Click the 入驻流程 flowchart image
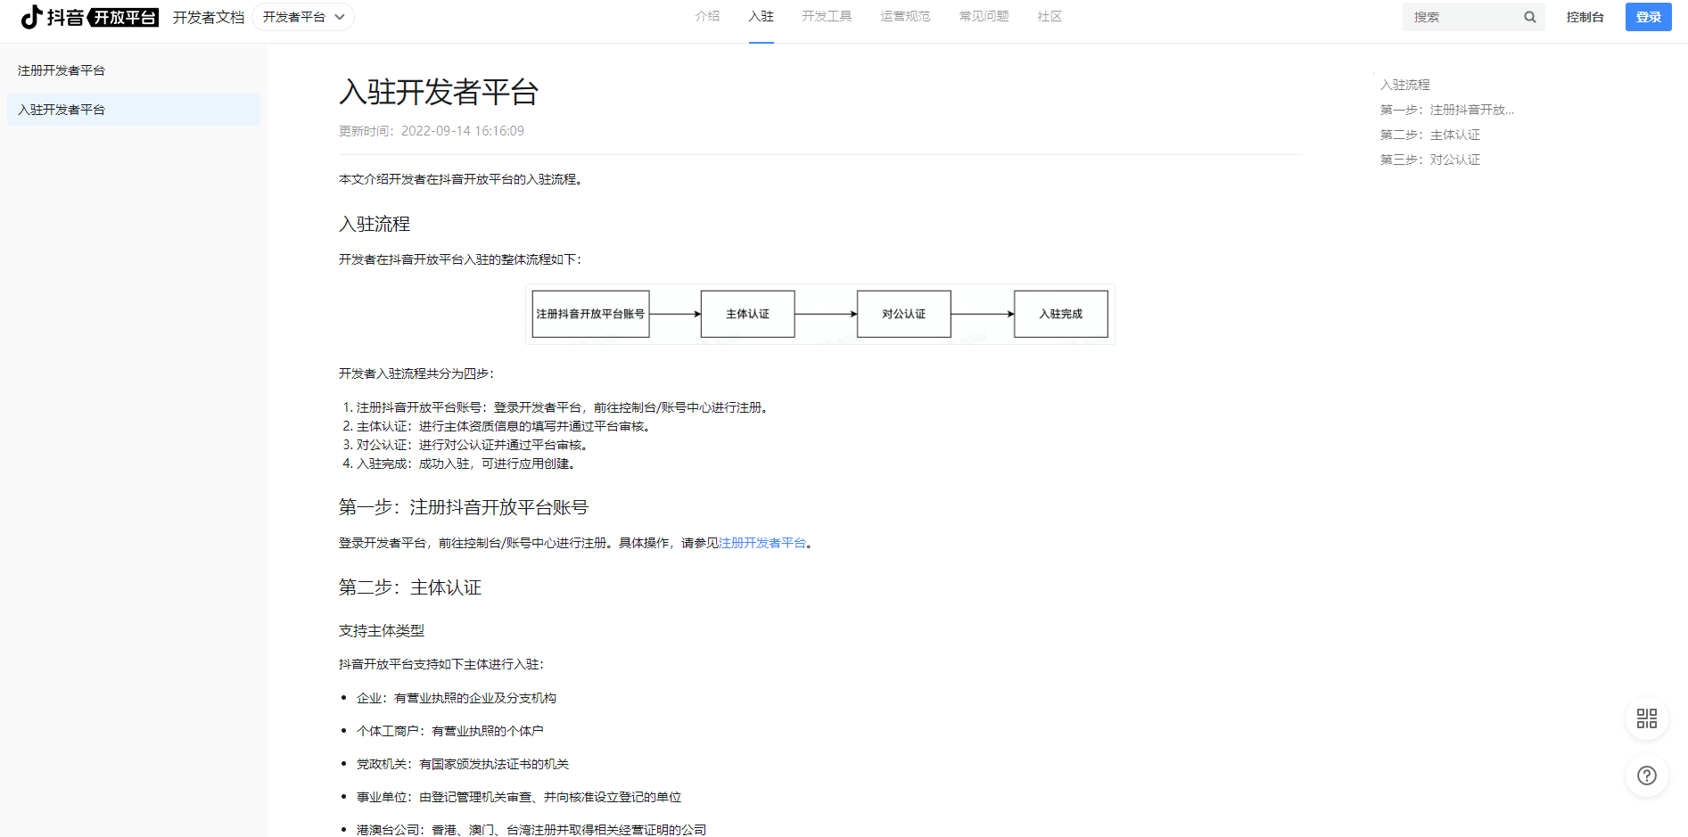The height and width of the screenshot is (837, 1688). coord(820,314)
